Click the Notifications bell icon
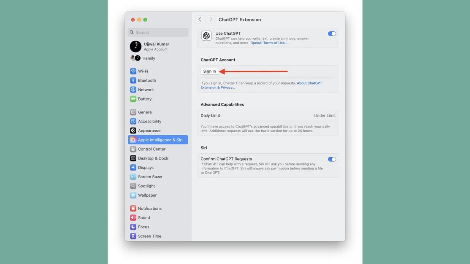This screenshot has height=264, width=470. click(x=133, y=208)
